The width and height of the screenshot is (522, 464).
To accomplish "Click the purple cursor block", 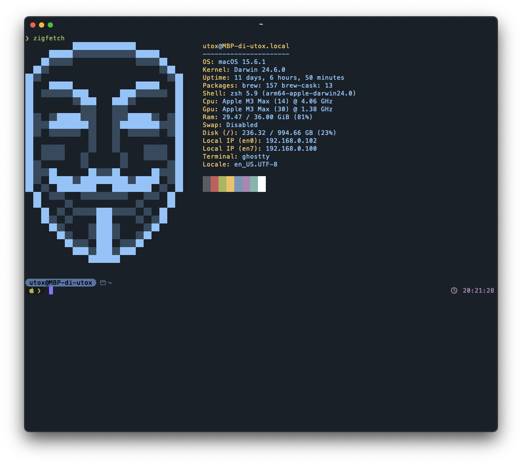I will click(x=51, y=290).
